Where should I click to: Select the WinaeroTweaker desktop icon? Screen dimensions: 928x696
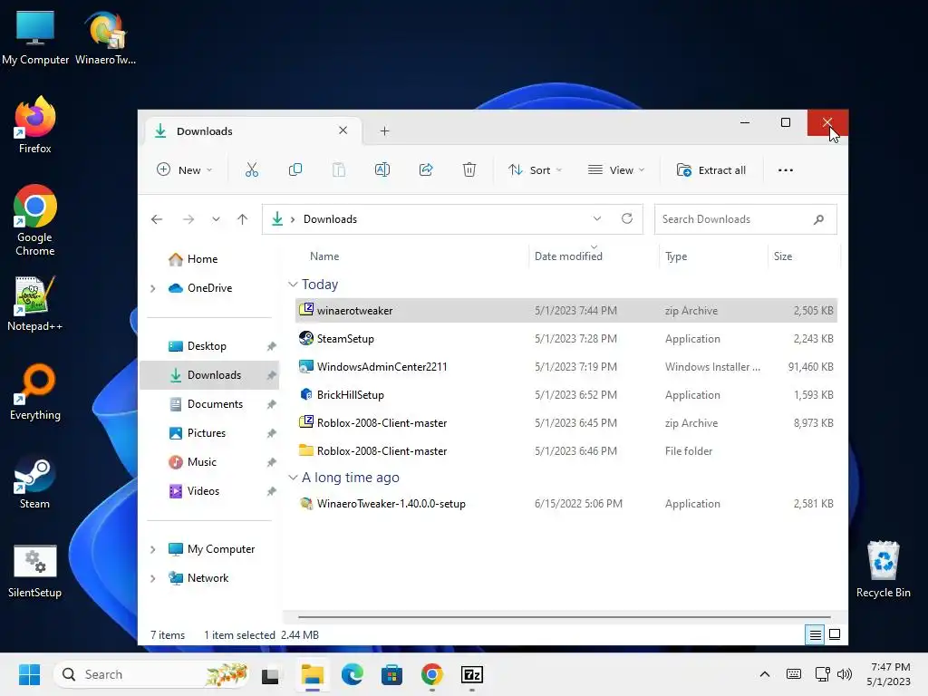coord(106,37)
